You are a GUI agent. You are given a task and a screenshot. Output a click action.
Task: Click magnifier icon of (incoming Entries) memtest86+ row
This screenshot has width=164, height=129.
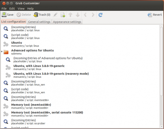click(6, 98)
